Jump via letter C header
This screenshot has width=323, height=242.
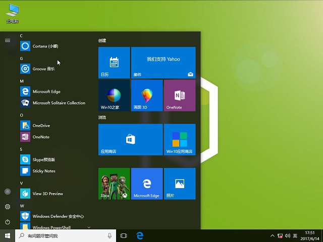point(21,36)
